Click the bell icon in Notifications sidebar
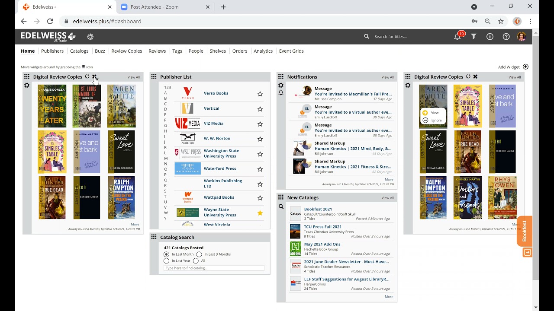The image size is (554, 311). coord(281,93)
